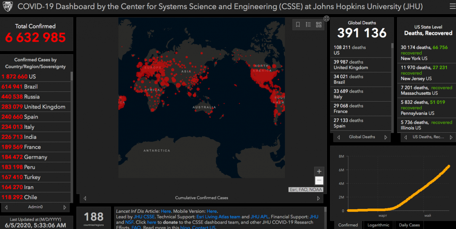Image resolution: width=456 pixels, height=229 pixels.
Task: Select New York US state row
Action: (x=427, y=53)
